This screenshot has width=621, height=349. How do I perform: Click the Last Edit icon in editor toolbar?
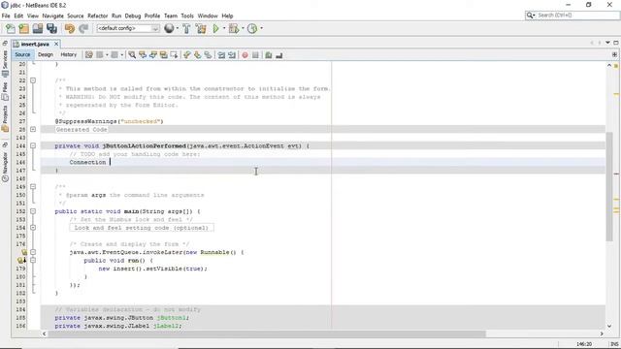click(x=89, y=55)
